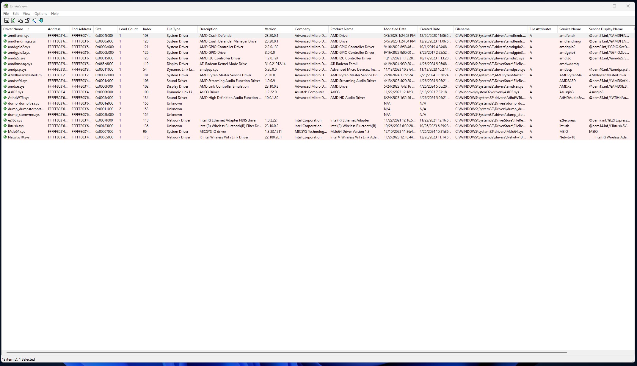Click the green icon beside amdi2c.sys

click(5, 58)
